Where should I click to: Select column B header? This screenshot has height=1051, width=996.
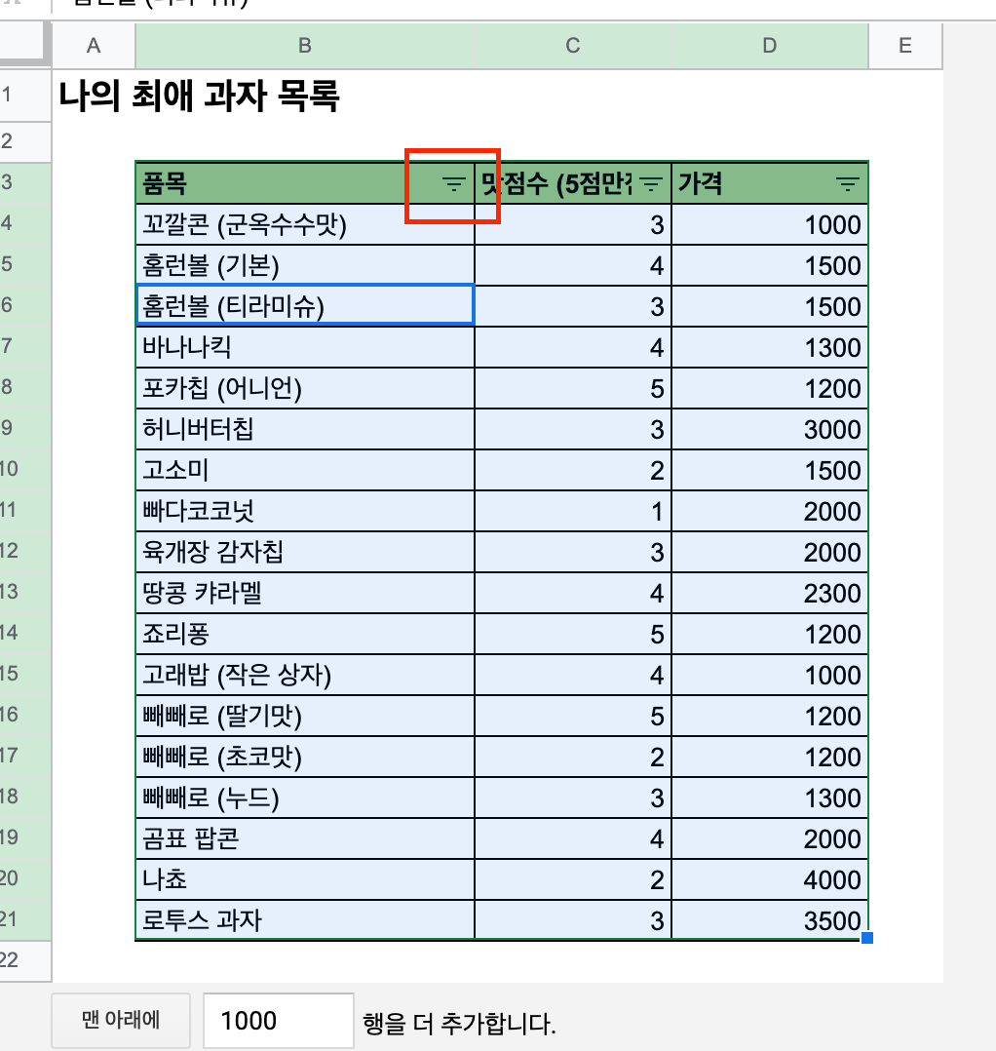pyautogui.click(x=305, y=46)
